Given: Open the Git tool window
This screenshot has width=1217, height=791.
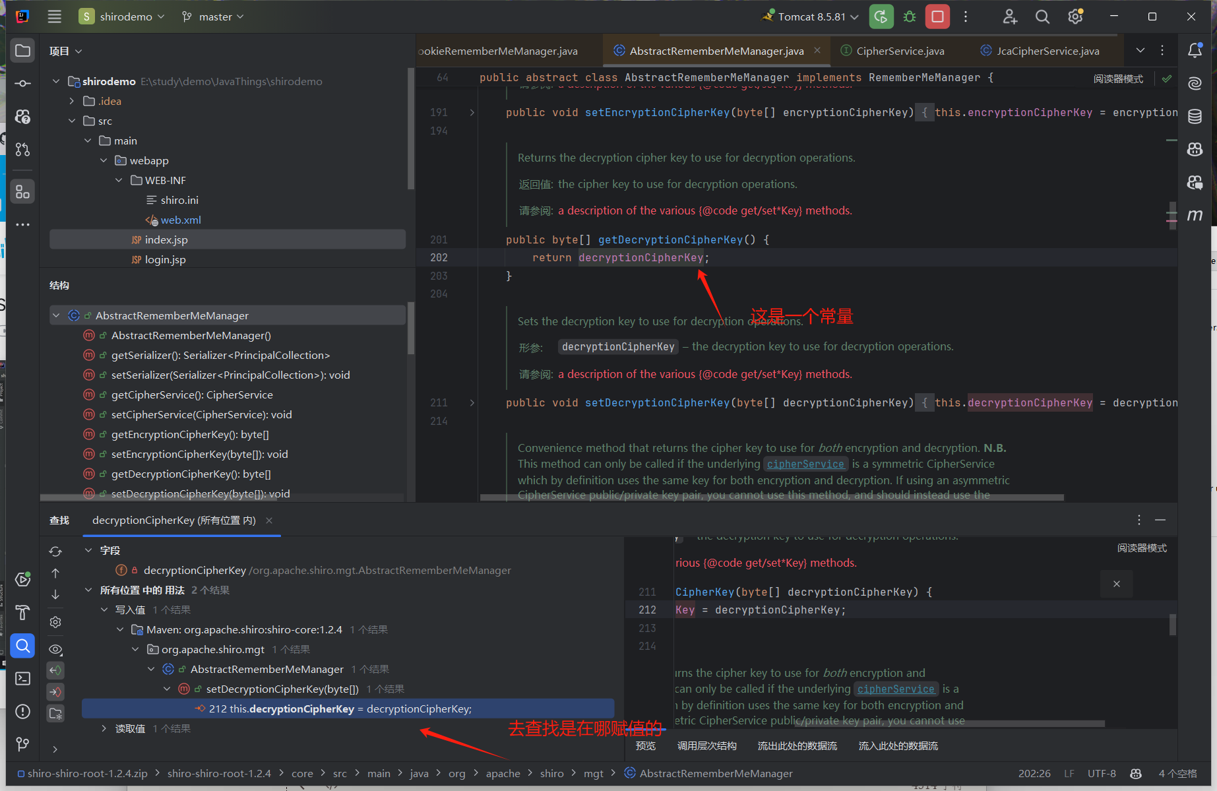Looking at the screenshot, I should [x=22, y=744].
